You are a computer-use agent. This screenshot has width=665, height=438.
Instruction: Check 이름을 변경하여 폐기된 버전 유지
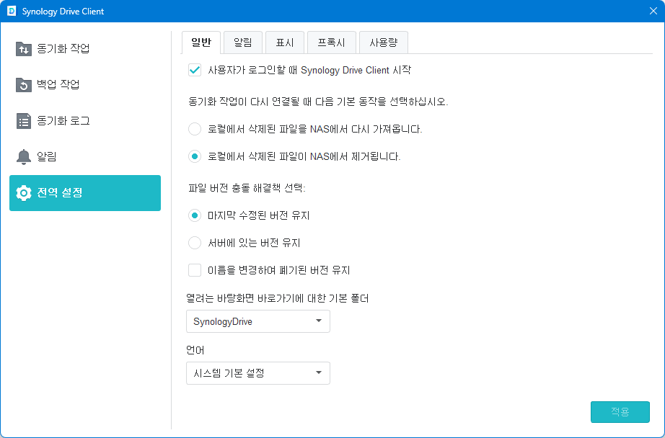pos(195,270)
